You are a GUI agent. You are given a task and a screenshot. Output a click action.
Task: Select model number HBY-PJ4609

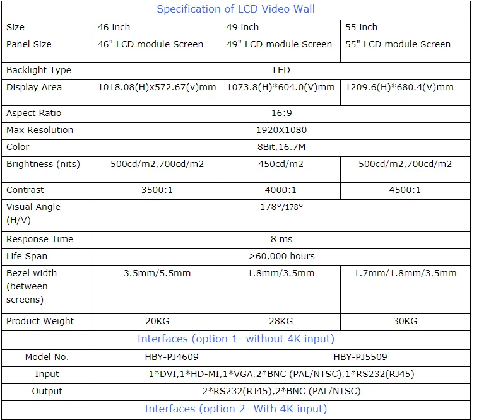coord(172,357)
